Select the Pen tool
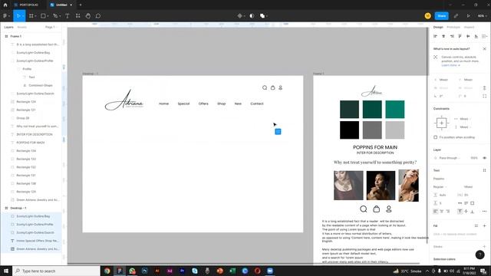 [55, 16]
